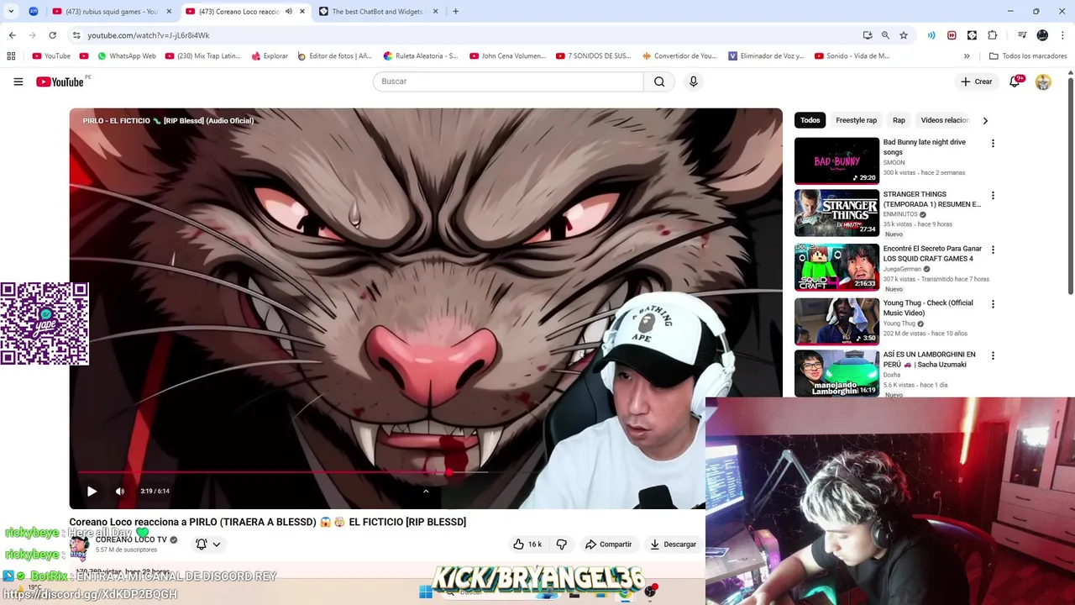Expand the notification bell subscription dropdown
Image resolution: width=1075 pixels, height=605 pixels.
pos(216,544)
